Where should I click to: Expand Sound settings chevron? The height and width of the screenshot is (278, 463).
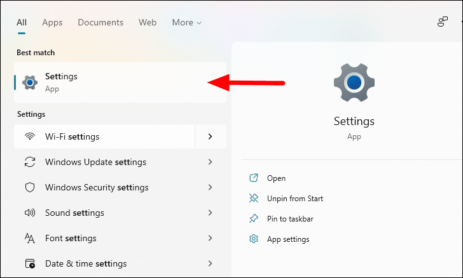pyautogui.click(x=211, y=213)
